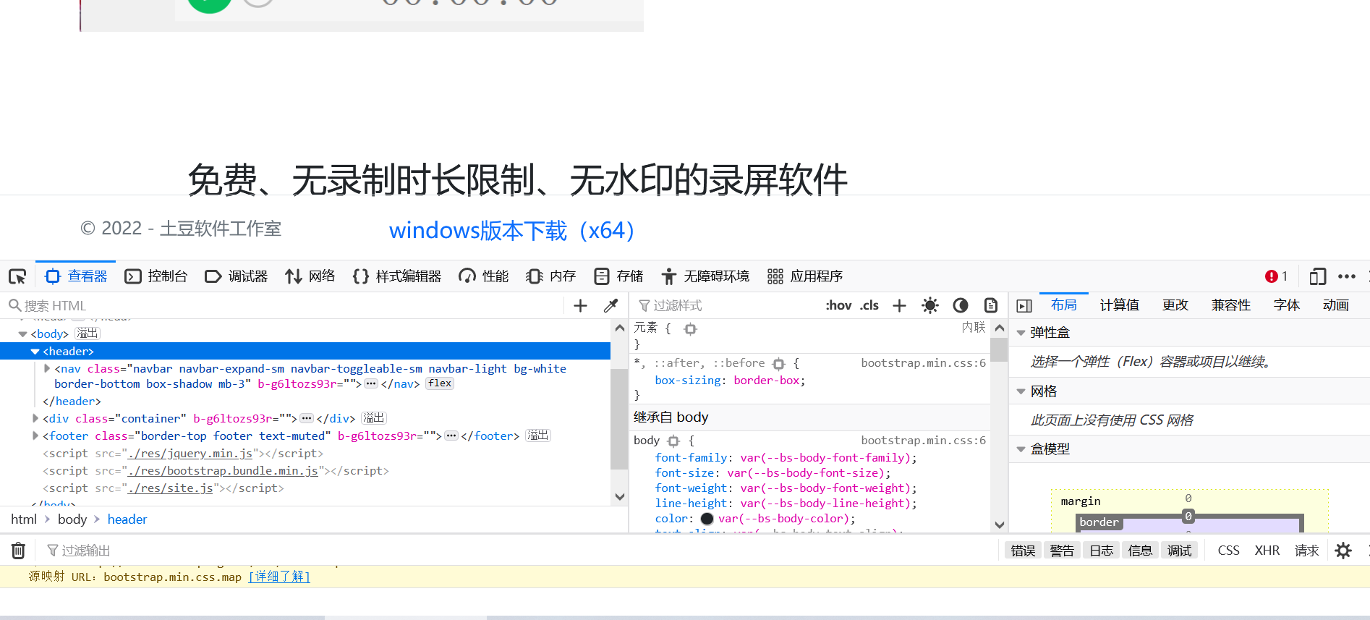Image resolution: width=1370 pixels, height=620 pixels.
Task: Collapse the 弹性盒 section
Action: point(1021,333)
